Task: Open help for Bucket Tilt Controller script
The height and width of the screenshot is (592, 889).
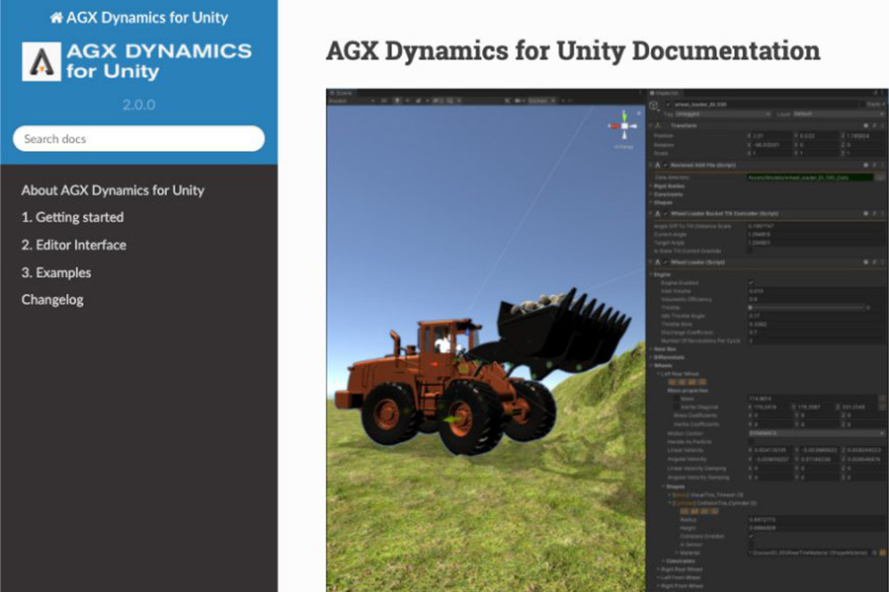Action: click(865, 213)
